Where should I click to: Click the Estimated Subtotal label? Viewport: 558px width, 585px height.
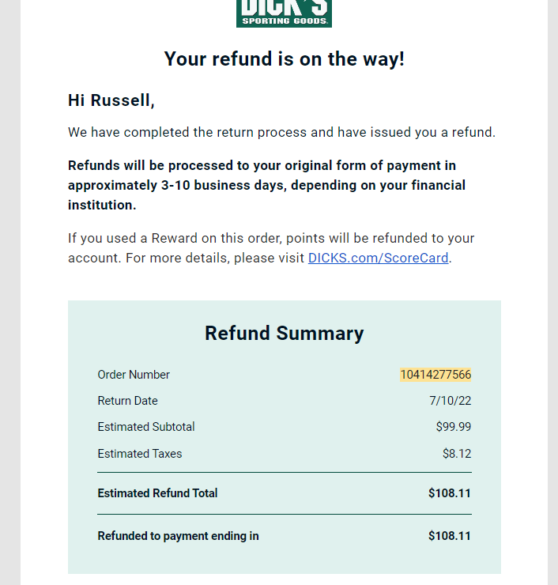point(146,427)
